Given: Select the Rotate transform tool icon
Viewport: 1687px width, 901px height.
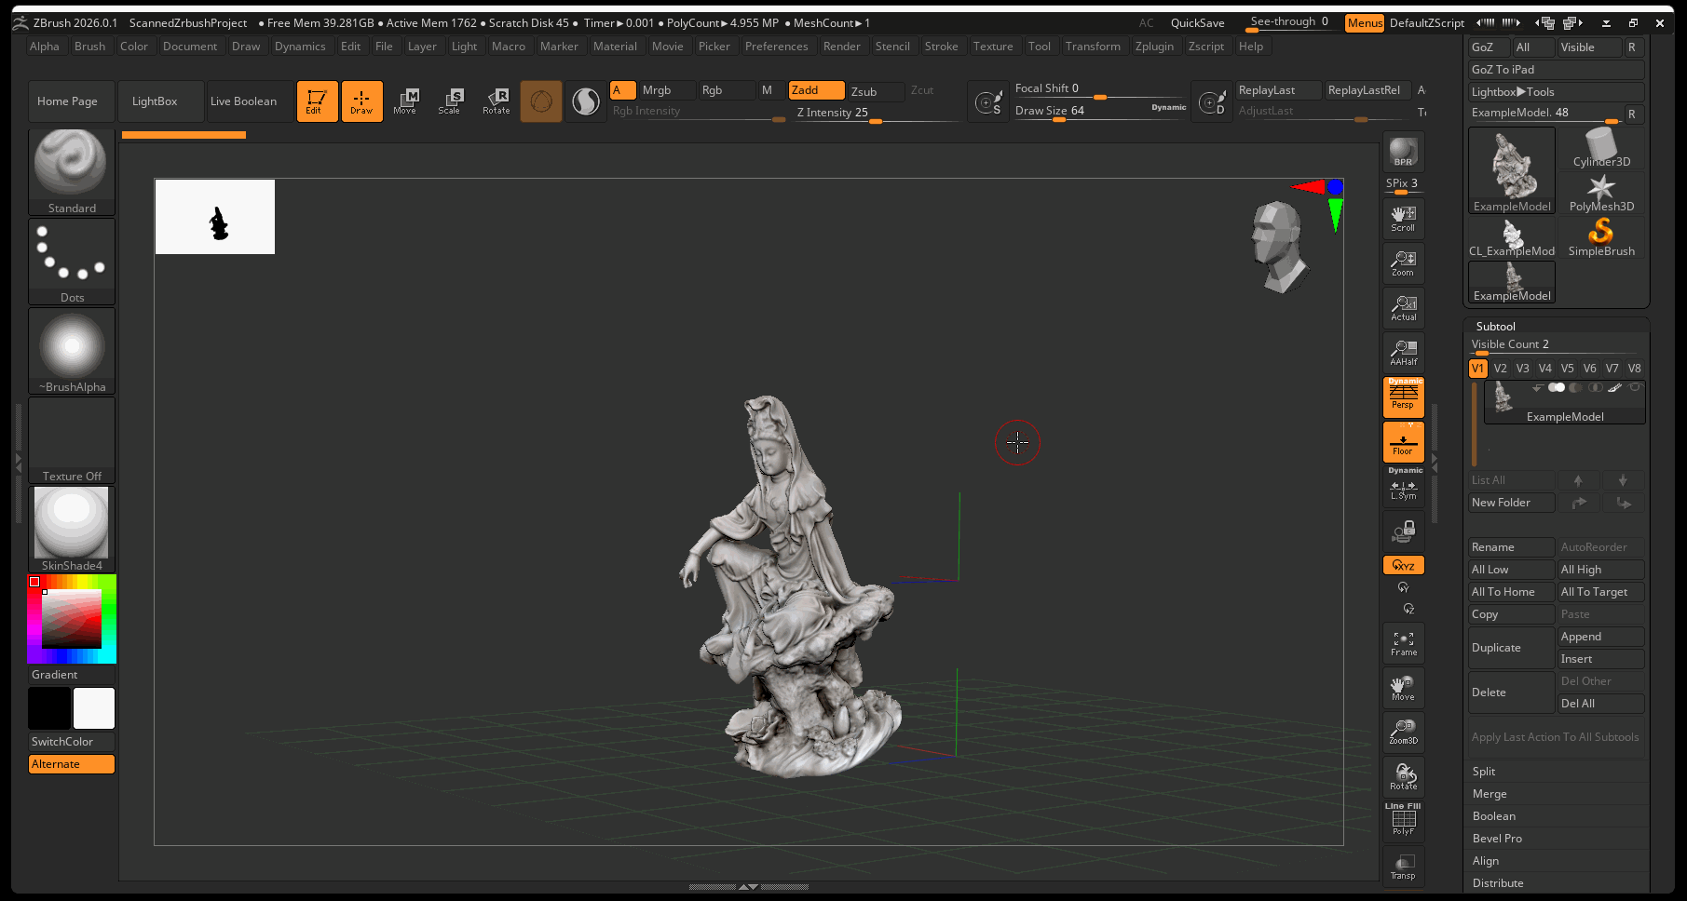Looking at the screenshot, I should tap(496, 101).
